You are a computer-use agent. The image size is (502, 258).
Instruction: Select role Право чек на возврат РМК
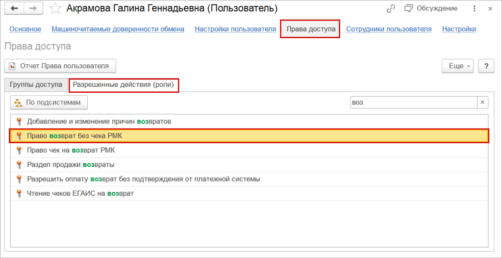click(x=71, y=150)
